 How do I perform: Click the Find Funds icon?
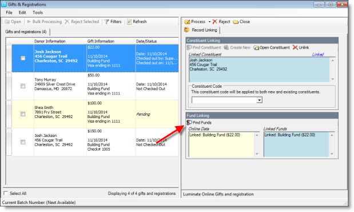click(189, 123)
